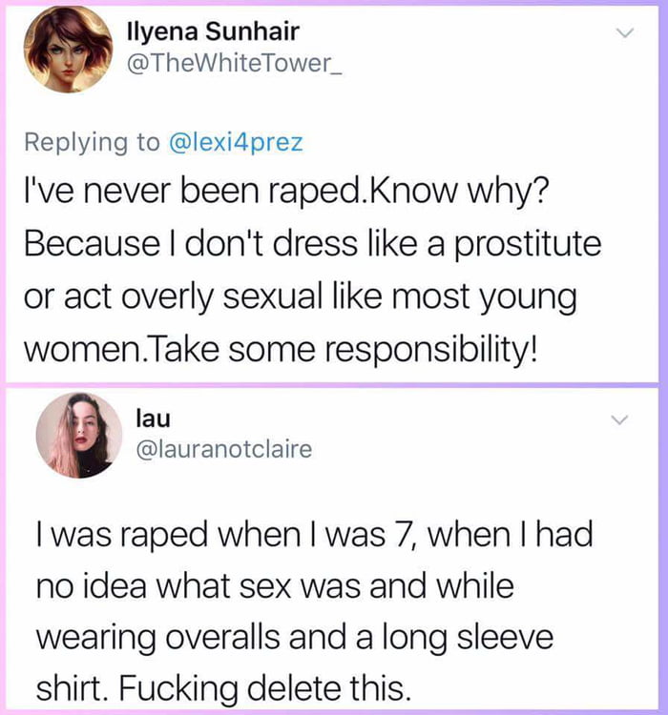Open lau's profile avatar
The width and height of the screenshot is (668, 715).
[x=79, y=435]
